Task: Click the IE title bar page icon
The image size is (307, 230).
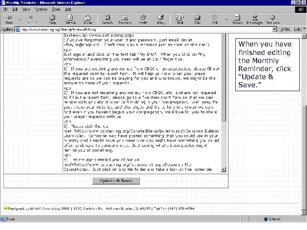Action: 3,3
